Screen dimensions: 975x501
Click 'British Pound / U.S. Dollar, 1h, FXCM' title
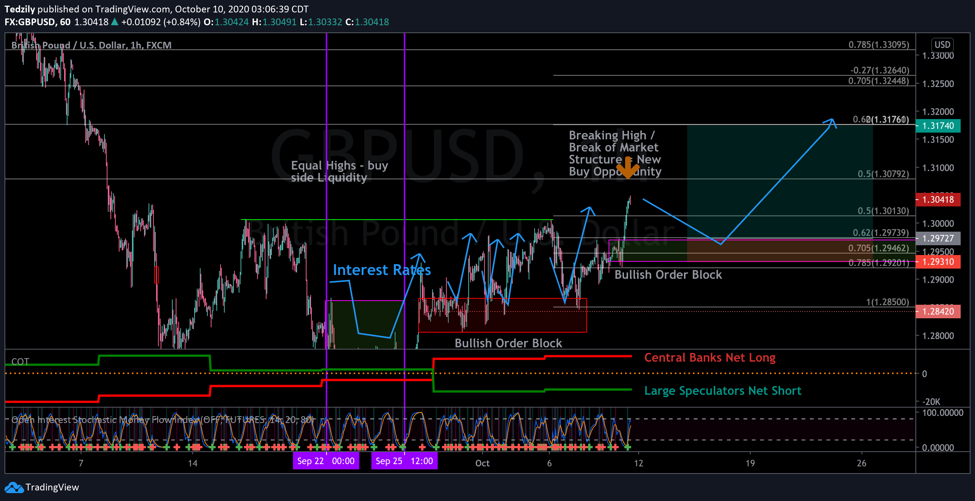point(91,45)
